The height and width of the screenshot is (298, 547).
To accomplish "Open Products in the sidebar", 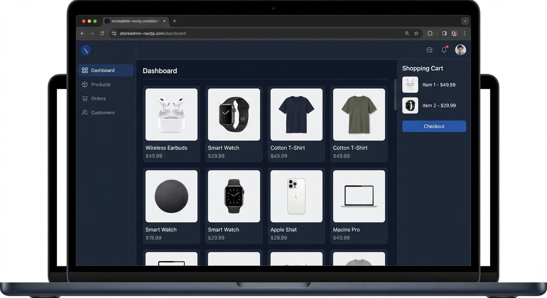I will 106,85.
